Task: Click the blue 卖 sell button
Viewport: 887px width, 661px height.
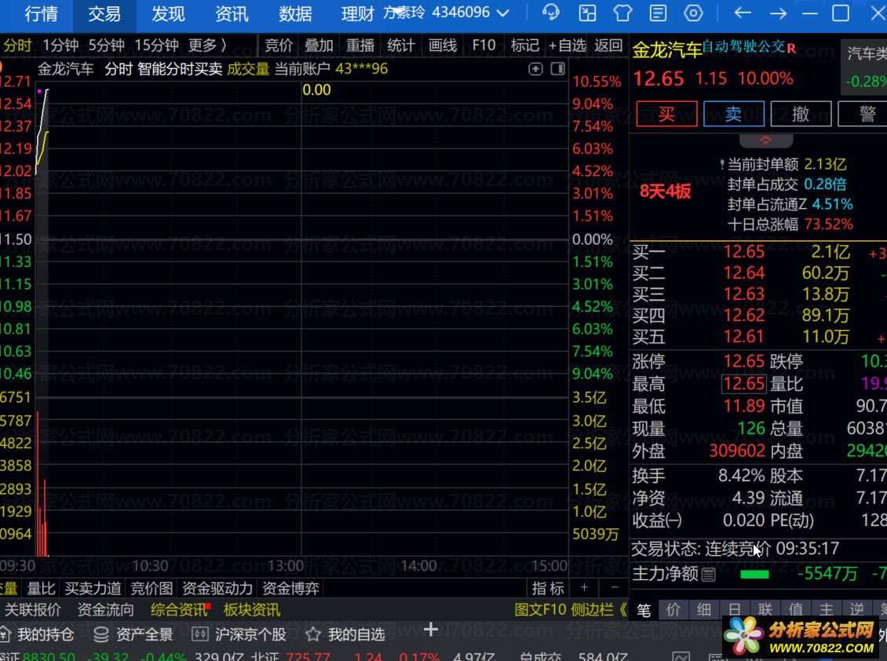Action: tap(734, 114)
